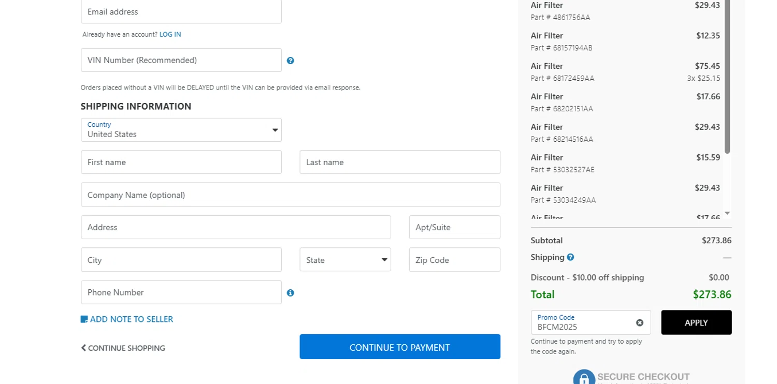Click the City field
Viewport: 777px width, 384px height.
coord(181,260)
